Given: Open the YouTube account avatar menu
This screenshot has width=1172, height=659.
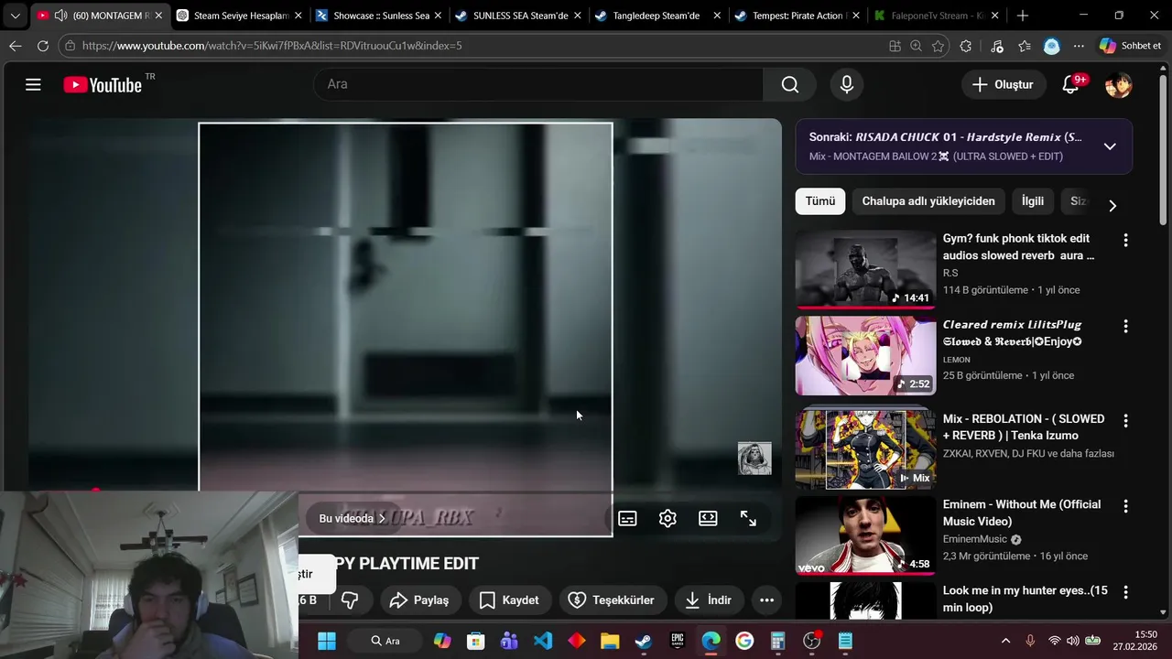Looking at the screenshot, I should pos(1119,84).
